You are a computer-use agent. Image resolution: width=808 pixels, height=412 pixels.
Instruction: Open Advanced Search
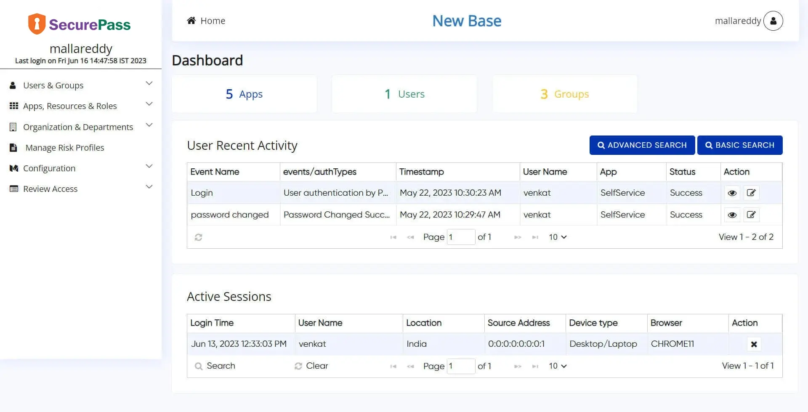pyautogui.click(x=642, y=145)
